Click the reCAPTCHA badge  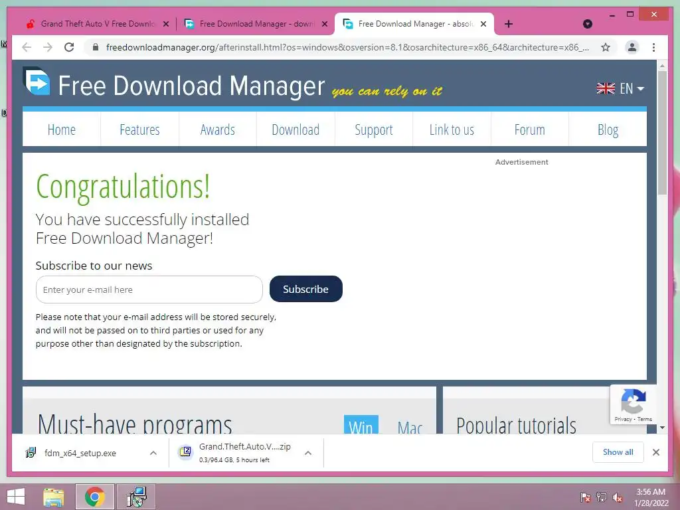pyautogui.click(x=633, y=404)
